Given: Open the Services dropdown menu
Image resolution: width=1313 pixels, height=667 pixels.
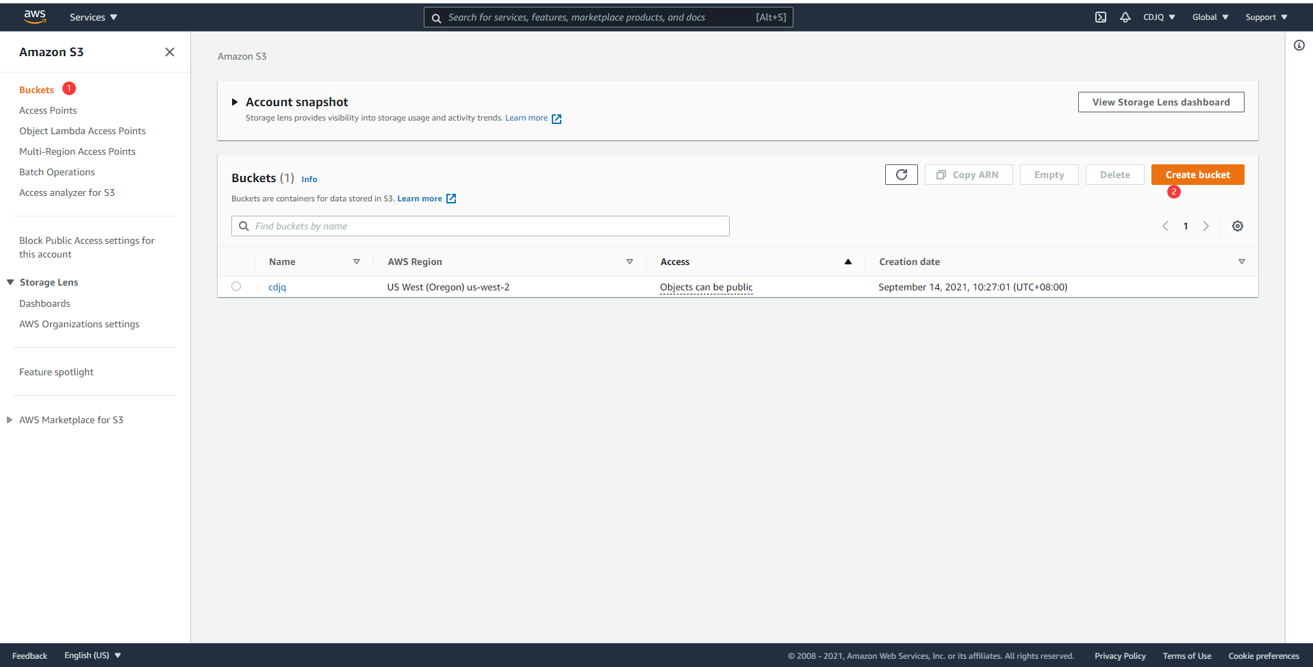Looking at the screenshot, I should tap(93, 17).
